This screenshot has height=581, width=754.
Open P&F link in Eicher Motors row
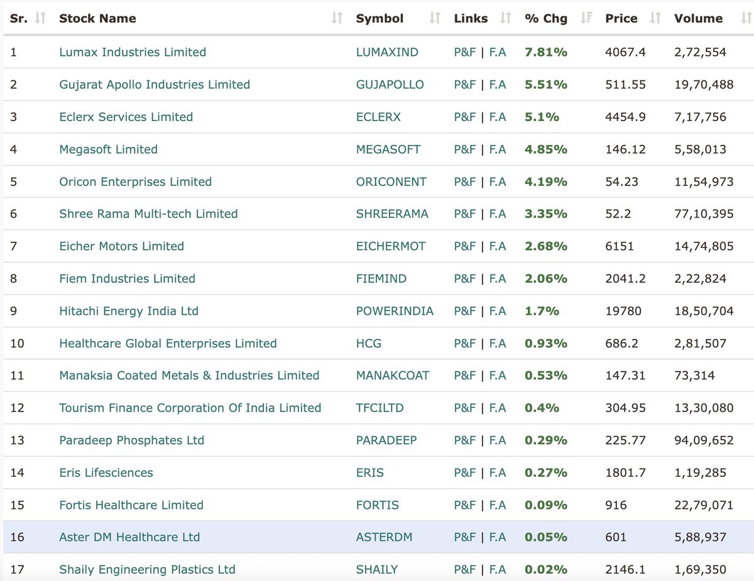coord(465,247)
